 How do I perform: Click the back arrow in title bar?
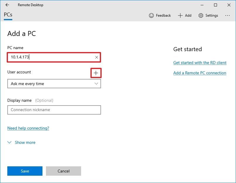click(x=7, y=5)
